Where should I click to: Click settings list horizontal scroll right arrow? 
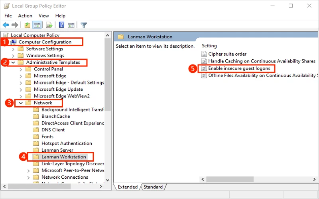[x=314, y=179]
